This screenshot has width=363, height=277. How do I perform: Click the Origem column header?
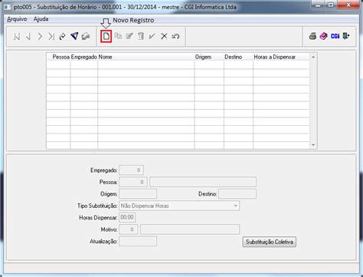click(x=203, y=57)
